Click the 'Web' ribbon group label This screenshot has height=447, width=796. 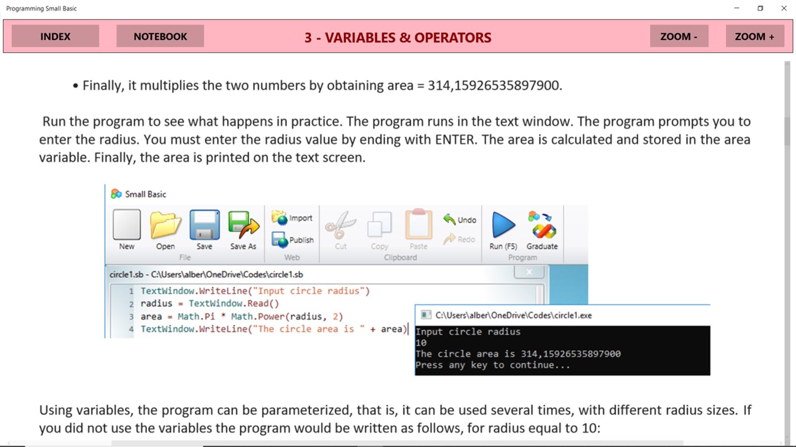pos(292,257)
